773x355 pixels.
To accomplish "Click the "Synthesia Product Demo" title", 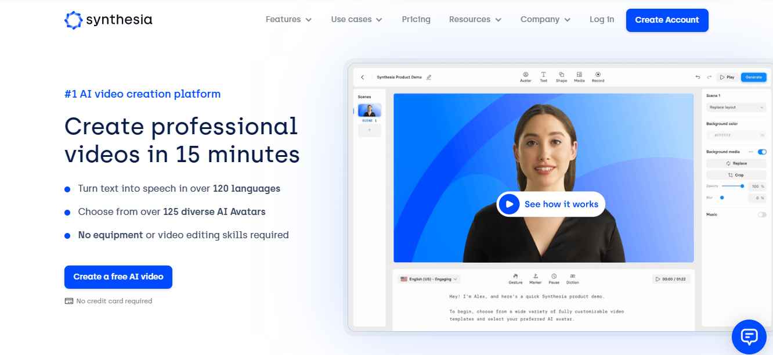I will click(x=399, y=77).
